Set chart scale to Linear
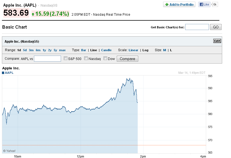 (x=133, y=50)
